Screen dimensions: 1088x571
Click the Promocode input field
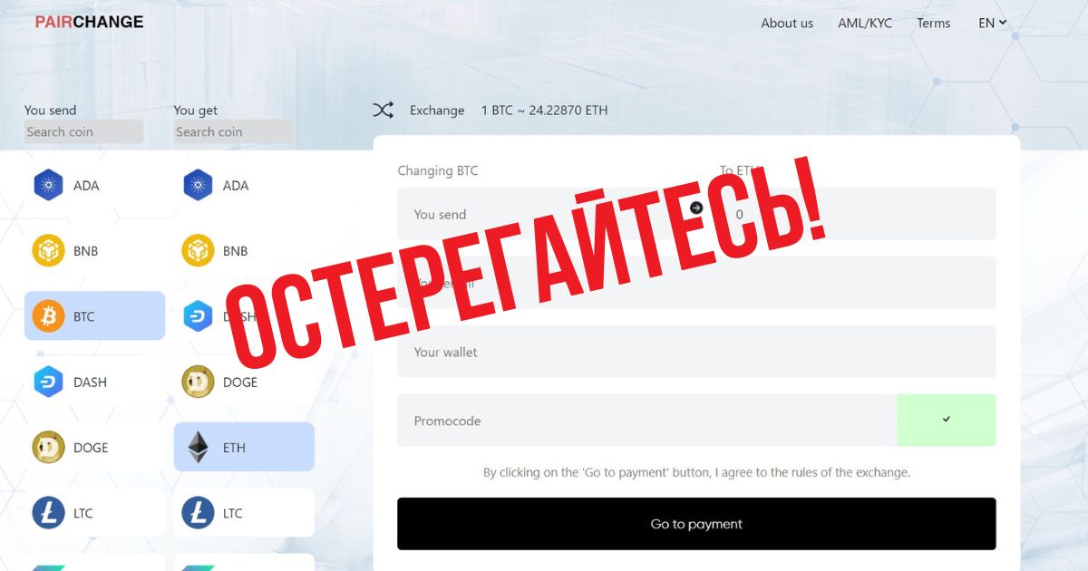pyautogui.click(x=646, y=421)
